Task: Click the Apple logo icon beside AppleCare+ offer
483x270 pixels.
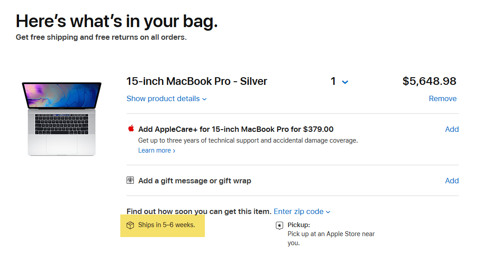Action: tap(130, 129)
